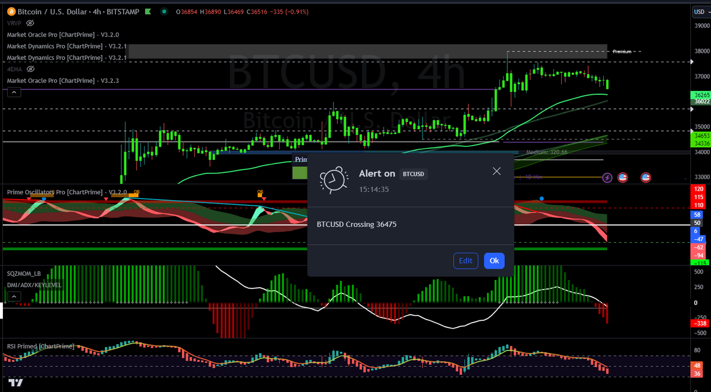Click the -47 oscillator value label
Viewport: 711px width, 392px height.
[698, 239]
